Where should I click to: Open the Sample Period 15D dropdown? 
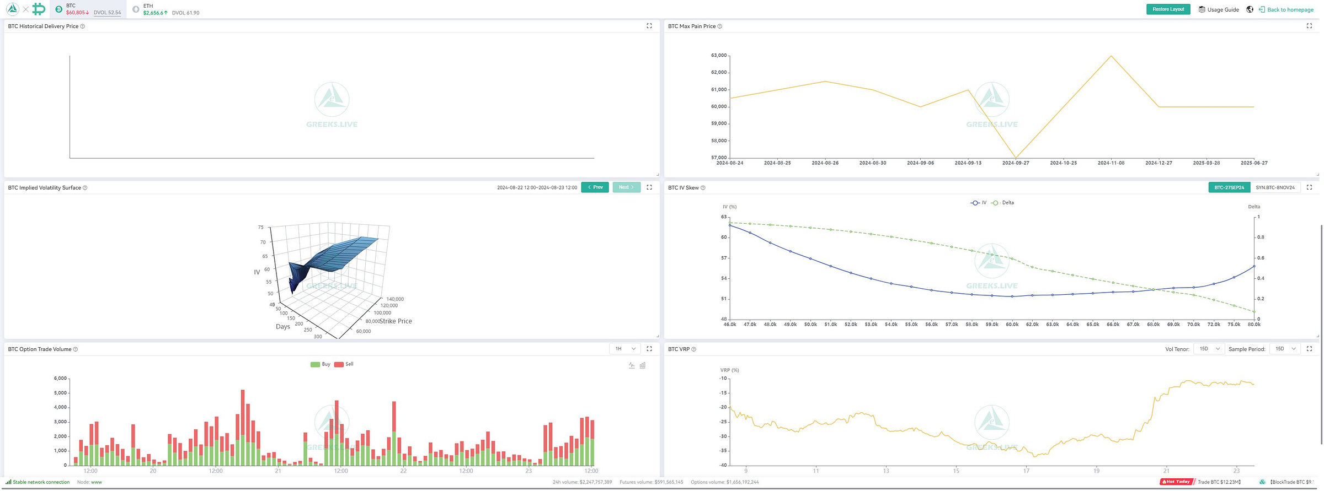tap(1285, 349)
